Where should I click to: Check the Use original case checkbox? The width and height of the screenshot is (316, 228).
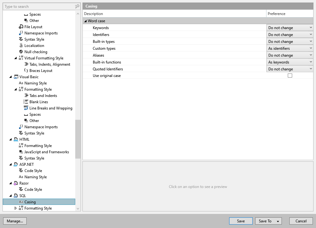[290, 75]
